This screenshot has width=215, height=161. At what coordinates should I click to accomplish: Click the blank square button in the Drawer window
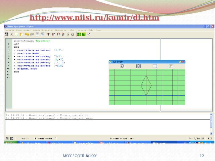[x=155, y=66]
